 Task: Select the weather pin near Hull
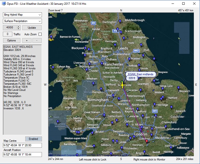point(141,45)
